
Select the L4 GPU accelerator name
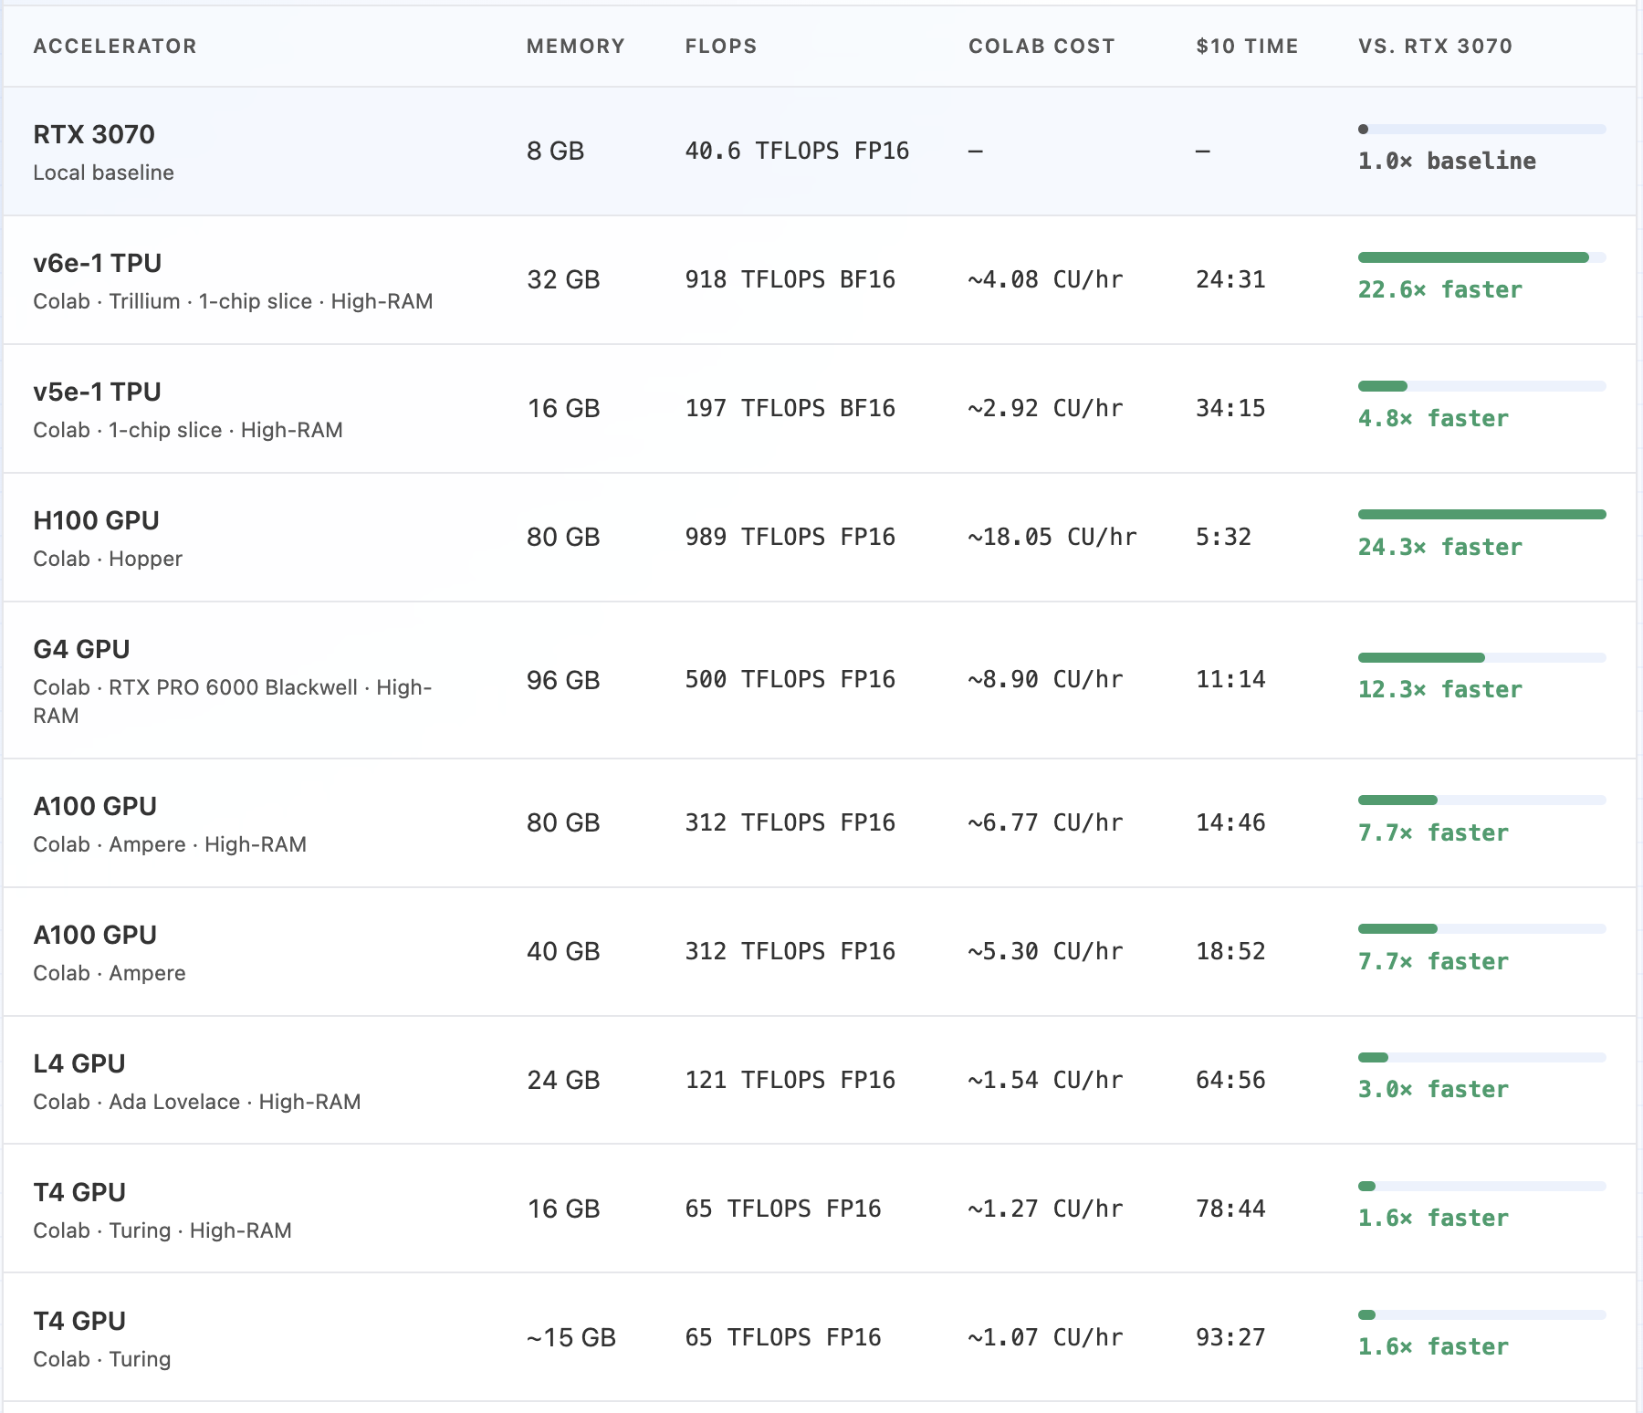click(79, 1063)
